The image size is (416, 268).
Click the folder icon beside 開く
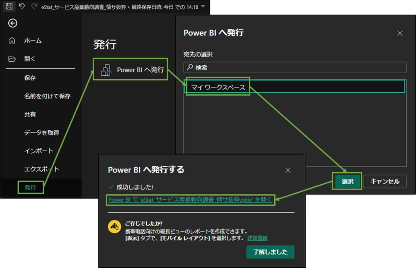[12, 59]
